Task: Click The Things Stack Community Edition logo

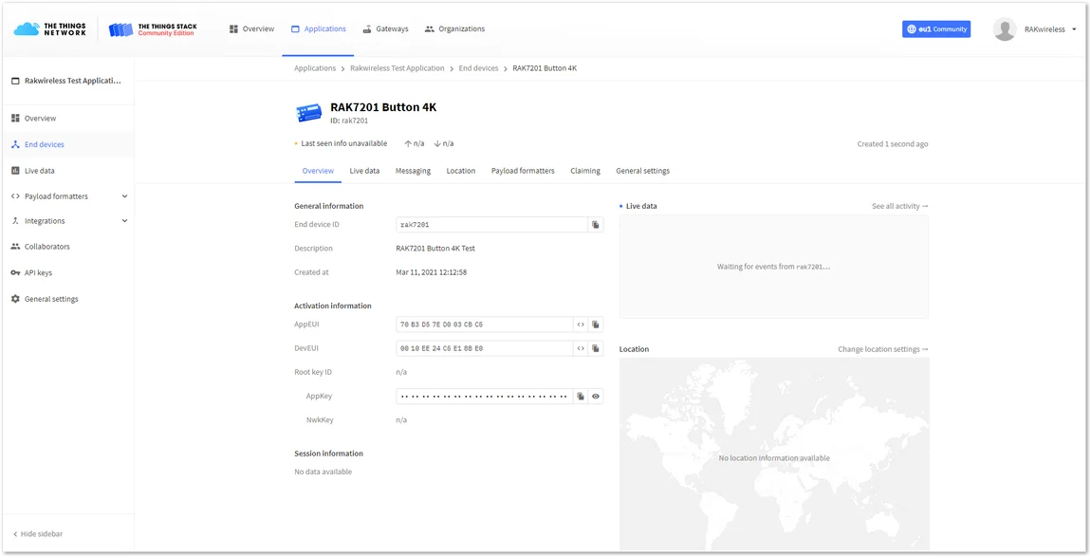Action: [x=153, y=29]
